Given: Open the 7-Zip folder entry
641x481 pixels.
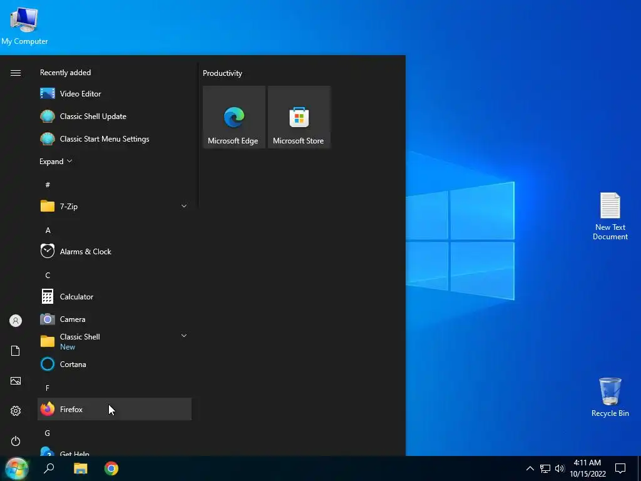Looking at the screenshot, I should click(115, 206).
